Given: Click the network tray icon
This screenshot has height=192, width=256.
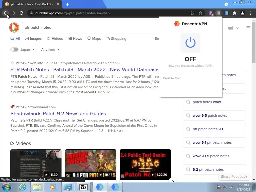Looking at the screenshot, I should [x=225, y=187].
